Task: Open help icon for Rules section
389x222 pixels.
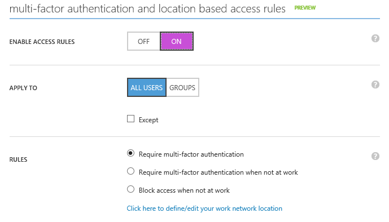Action: 375,156
